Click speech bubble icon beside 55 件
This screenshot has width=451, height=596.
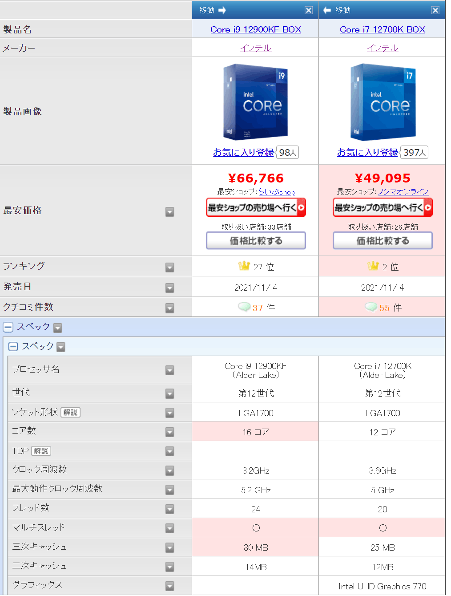tap(371, 307)
